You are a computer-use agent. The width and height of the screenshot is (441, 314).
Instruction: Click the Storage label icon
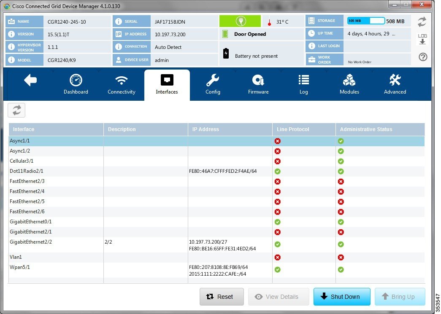click(311, 21)
